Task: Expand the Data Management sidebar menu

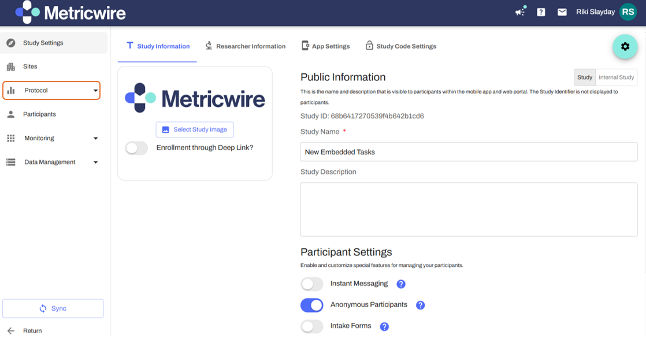Action: (52, 162)
